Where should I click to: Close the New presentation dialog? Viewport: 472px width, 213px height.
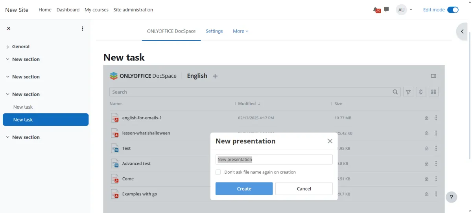[330, 141]
